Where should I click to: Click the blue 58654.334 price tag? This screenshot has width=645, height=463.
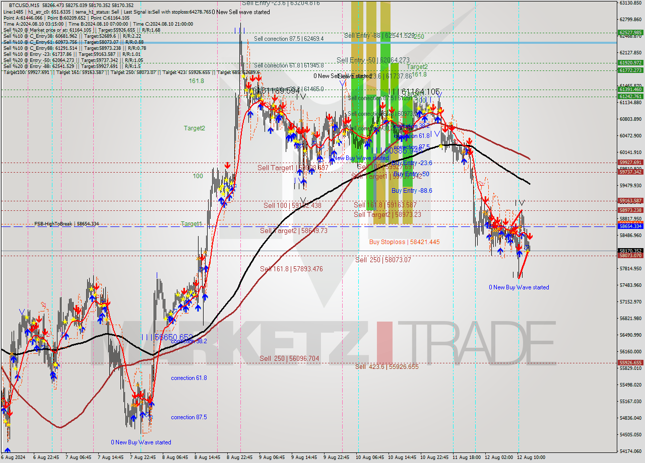point(630,226)
